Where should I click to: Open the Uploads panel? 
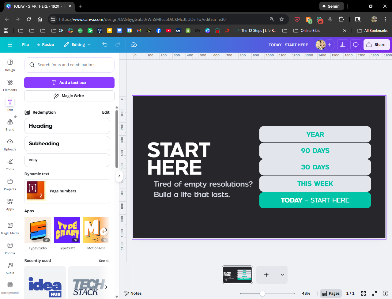tap(10, 144)
